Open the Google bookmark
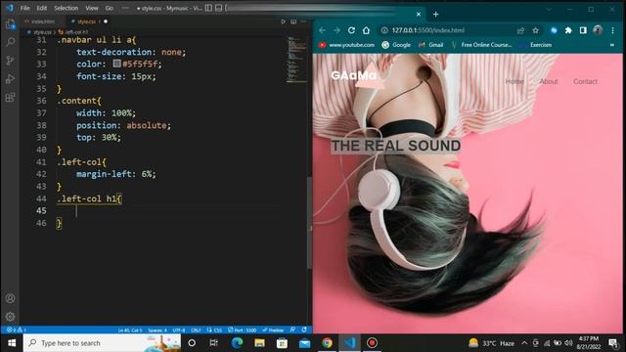 [x=396, y=45]
